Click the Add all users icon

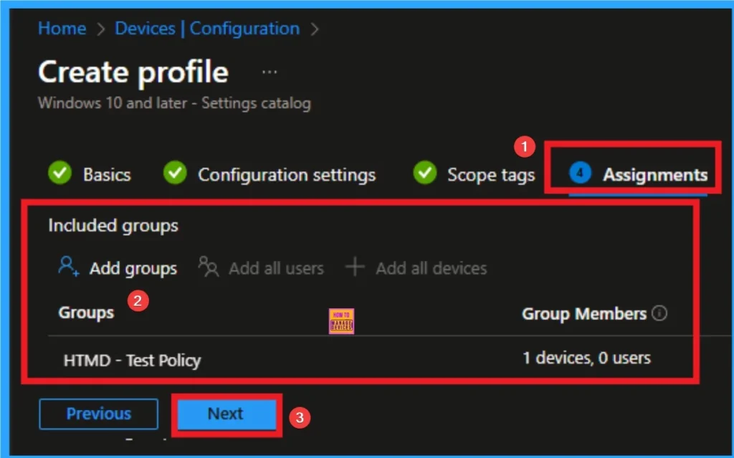208,267
